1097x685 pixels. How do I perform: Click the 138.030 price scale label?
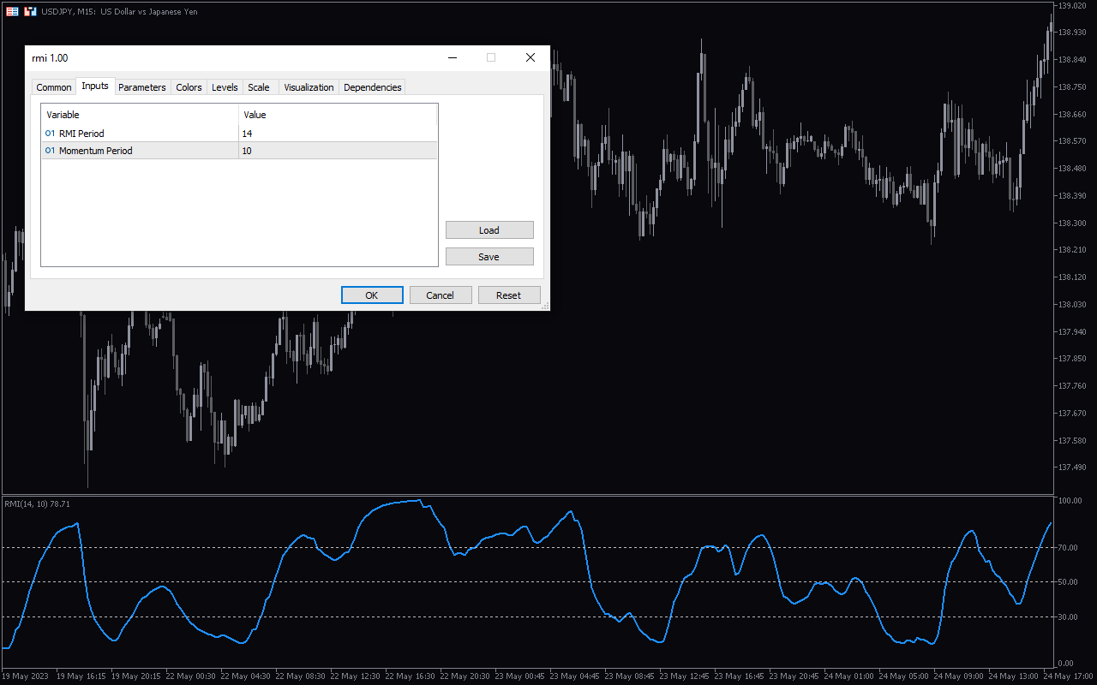tap(1071, 305)
